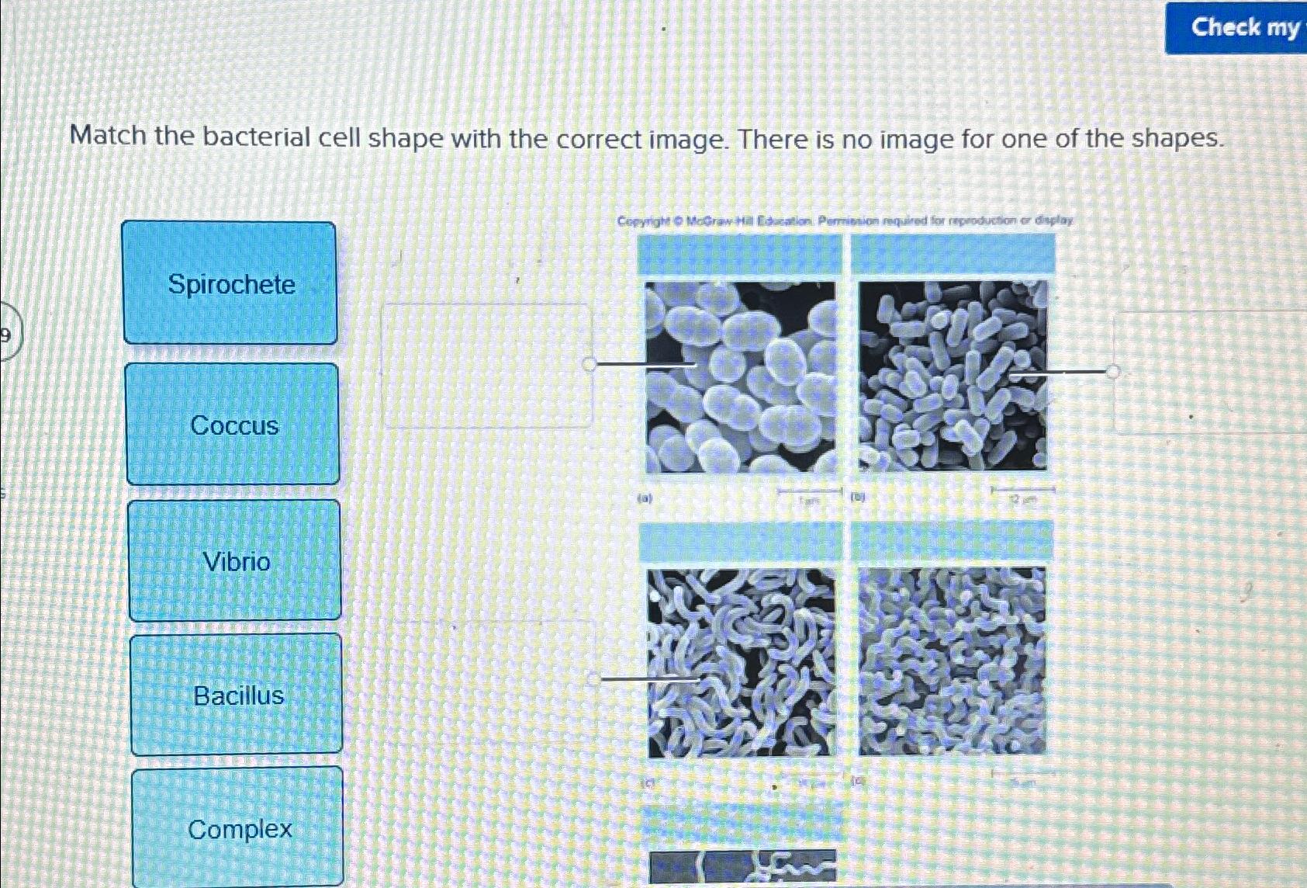This screenshot has width=1307, height=888.
Task: Click the scale bar under image (b)
Action: click(1022, 489)
